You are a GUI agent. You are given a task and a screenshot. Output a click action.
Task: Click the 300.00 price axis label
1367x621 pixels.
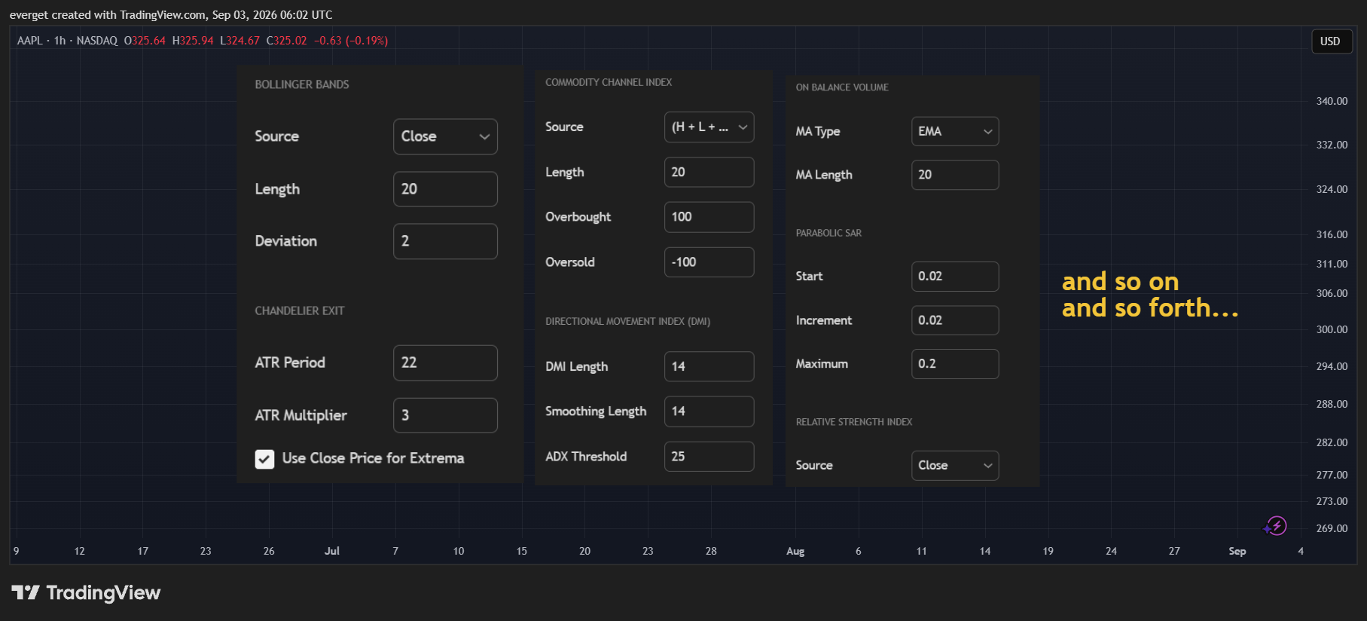click(1332, 329)
